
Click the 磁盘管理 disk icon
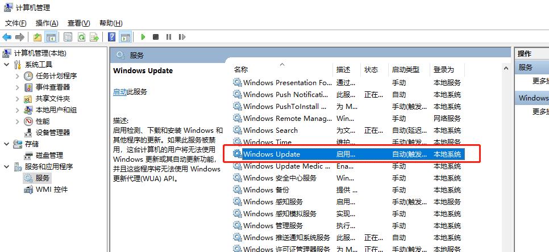coord(28,156)
